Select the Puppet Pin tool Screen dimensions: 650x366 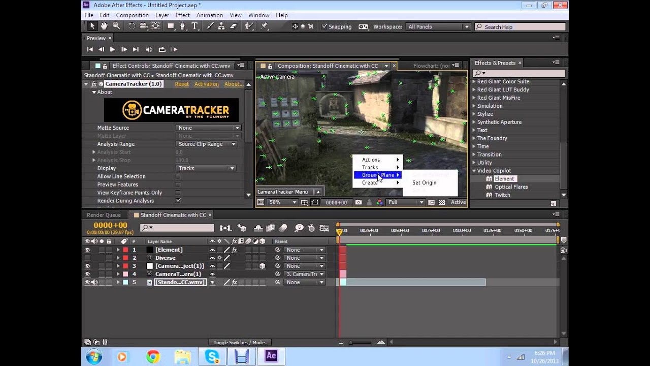[264, 26]
